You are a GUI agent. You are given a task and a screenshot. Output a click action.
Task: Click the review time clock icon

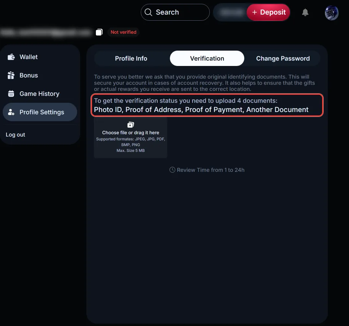click(x=172, y=170)
